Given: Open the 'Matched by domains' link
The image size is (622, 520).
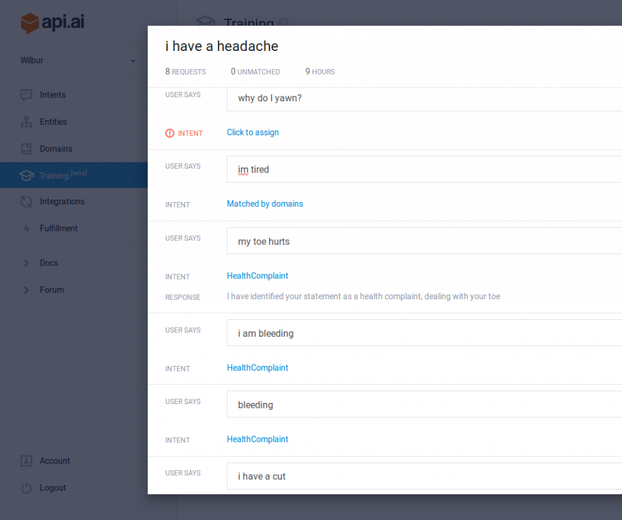Looking at the screenshot, I should click(265, 204).
